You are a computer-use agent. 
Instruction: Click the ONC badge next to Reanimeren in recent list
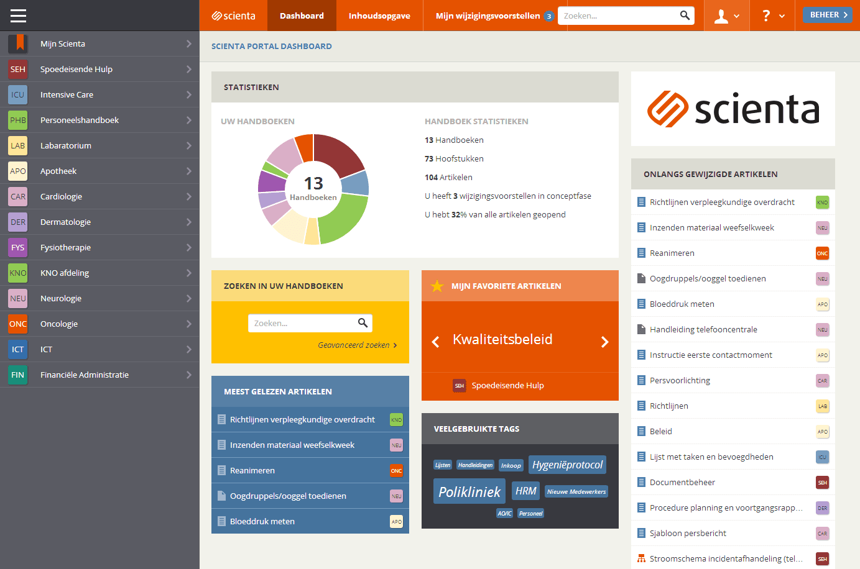(x=822, y=253)
